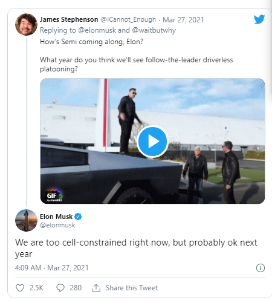Open James Stephenson display name link
Screen dimensions: 272x300
[69, 19]
